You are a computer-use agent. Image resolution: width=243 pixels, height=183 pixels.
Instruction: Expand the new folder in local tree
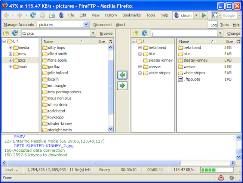10,54
